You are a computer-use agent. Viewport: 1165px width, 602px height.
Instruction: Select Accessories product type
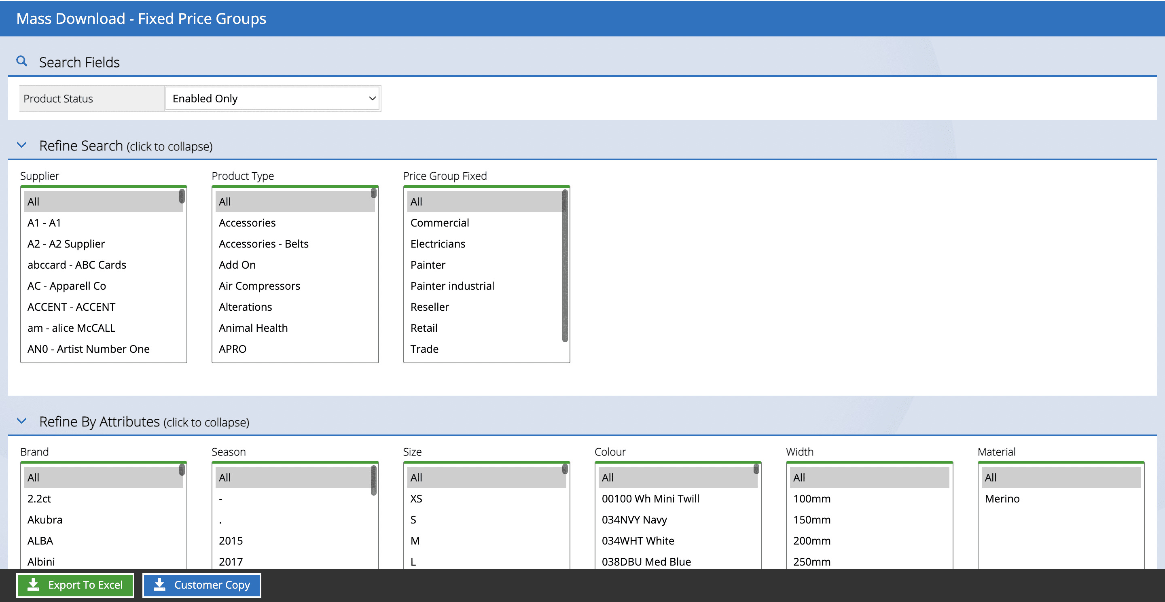click(x=295, y=223)
